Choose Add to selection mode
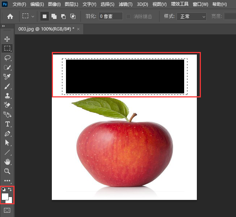 tap(54, 16)
